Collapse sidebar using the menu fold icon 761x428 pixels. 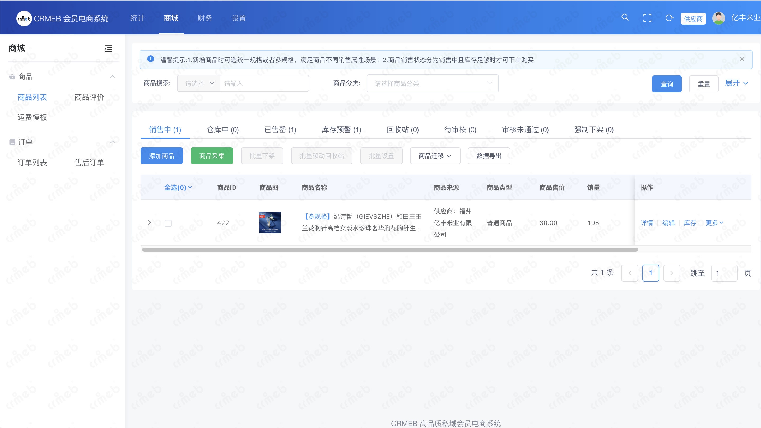pyautogui.click(x=108, y=49)
